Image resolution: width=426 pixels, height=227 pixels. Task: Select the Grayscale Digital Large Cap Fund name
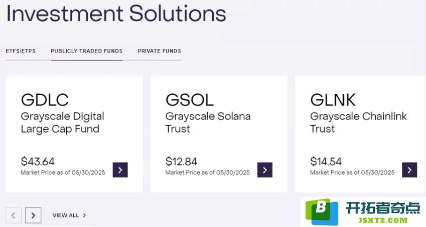[x=63, y=122]
